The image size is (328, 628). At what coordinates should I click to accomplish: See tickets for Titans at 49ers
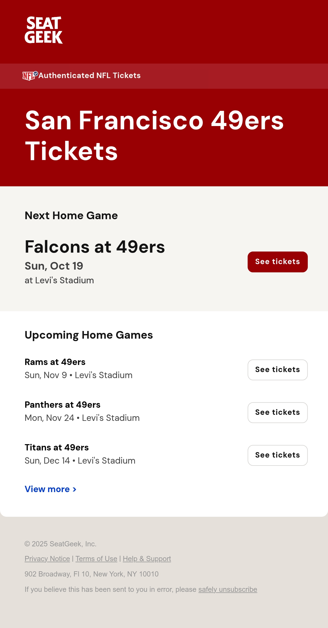tap(277, 455)
